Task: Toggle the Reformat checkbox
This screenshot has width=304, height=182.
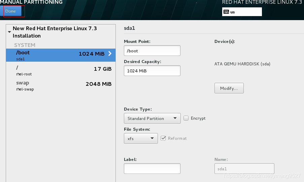Action: (x=163, y=138)
